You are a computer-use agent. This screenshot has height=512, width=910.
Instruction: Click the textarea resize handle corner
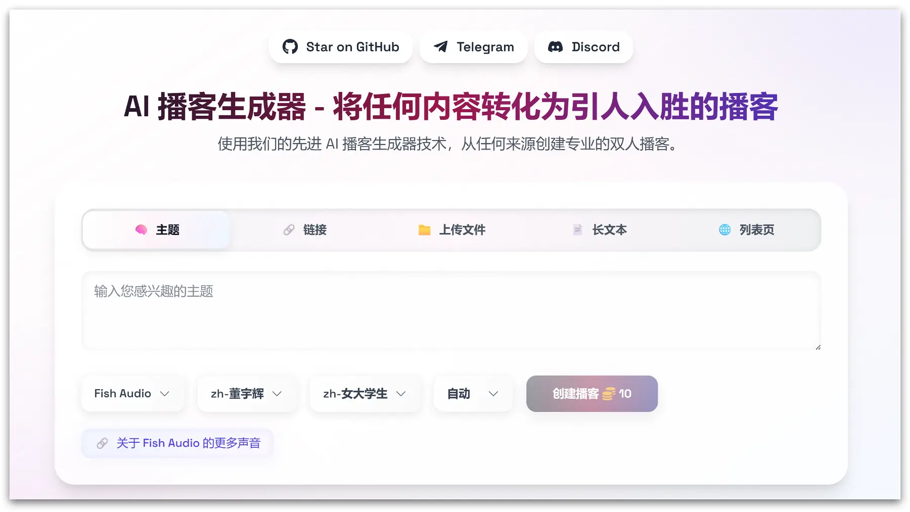click(818, 347)
